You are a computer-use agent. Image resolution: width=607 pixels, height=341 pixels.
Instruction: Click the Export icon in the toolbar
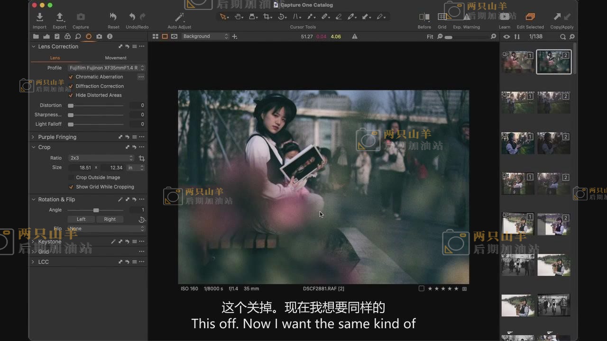(59, 17)
